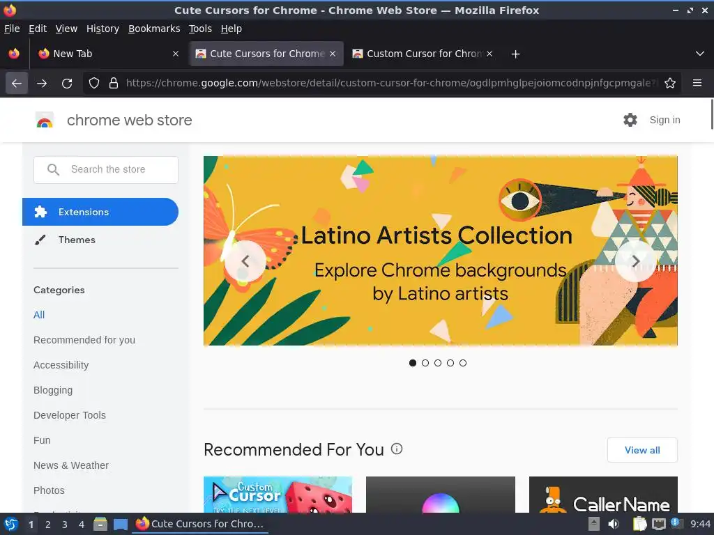Advance to the next carousel banner

coord(636,261)
